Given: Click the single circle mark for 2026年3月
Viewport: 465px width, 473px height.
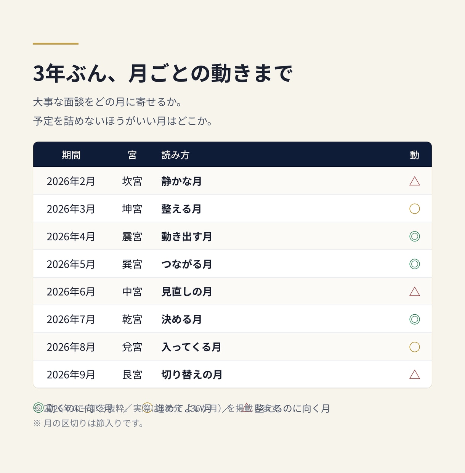Looking at the screenshot, I should click(415, 209).
